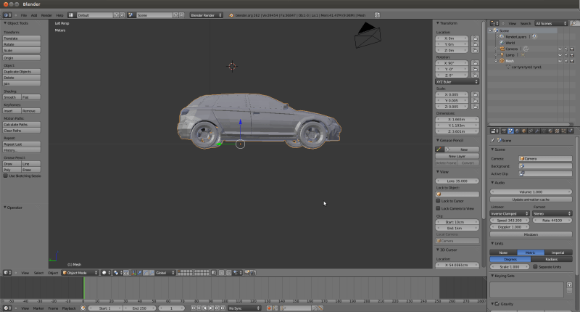Open the XYZ Euler rotation mode dropdown
580x312 pixels.
457,81
